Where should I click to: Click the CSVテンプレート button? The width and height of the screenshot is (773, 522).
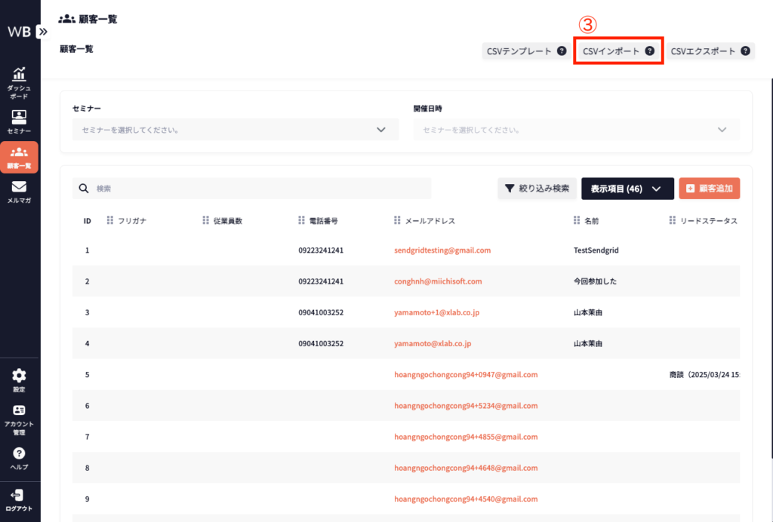(525, 51)
